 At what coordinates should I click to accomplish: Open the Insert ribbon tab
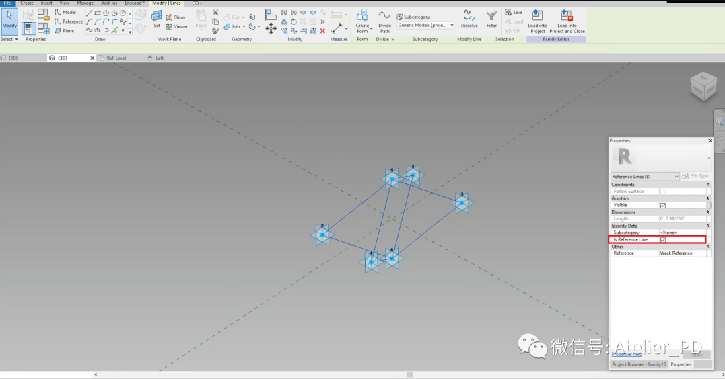[46, 3]
